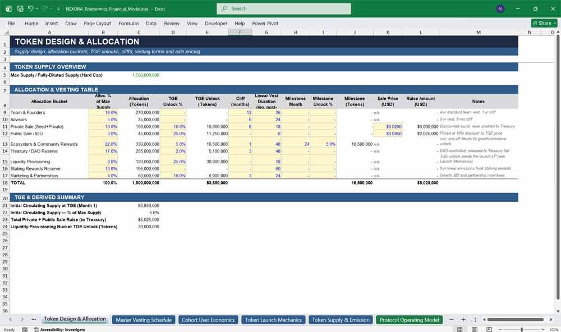Image resolution: width=561 pixels, height=332 pixels.
Task: Switch to Page Break Preview icon
Action: click(489, 329)
